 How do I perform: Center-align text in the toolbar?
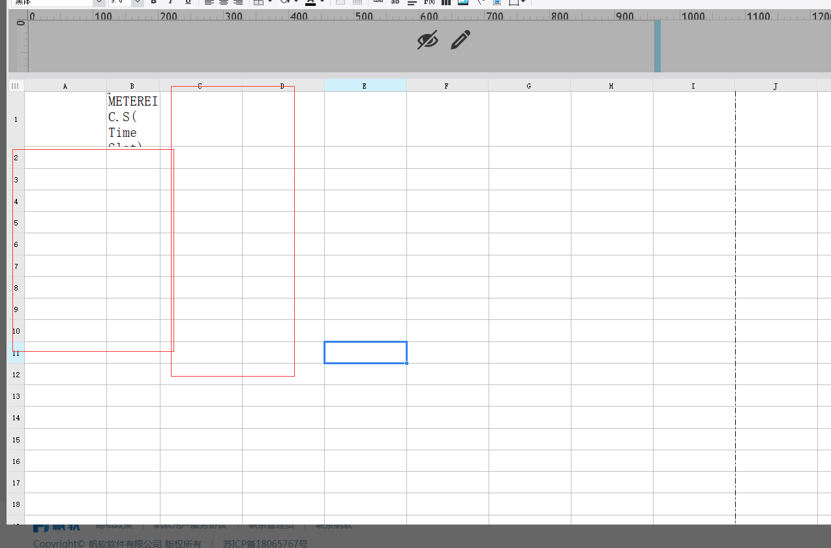224,2
